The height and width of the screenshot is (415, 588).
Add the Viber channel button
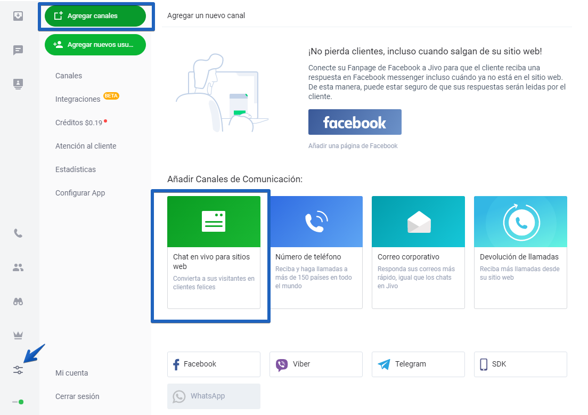tap(316, 364)
